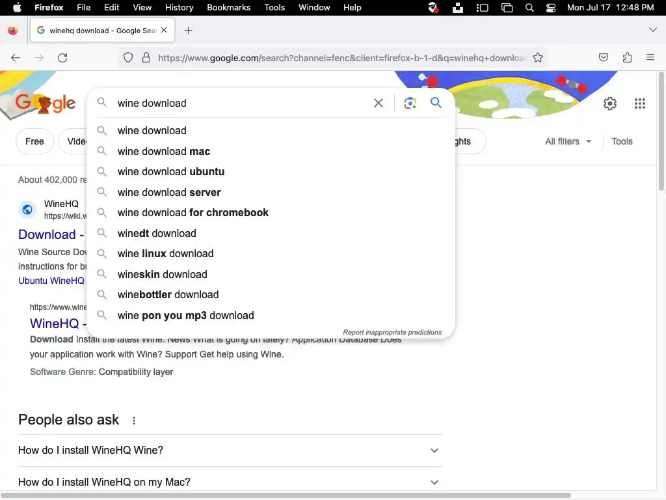Open the All filters dropdown
666x500 pixels.
click(568, 141)
